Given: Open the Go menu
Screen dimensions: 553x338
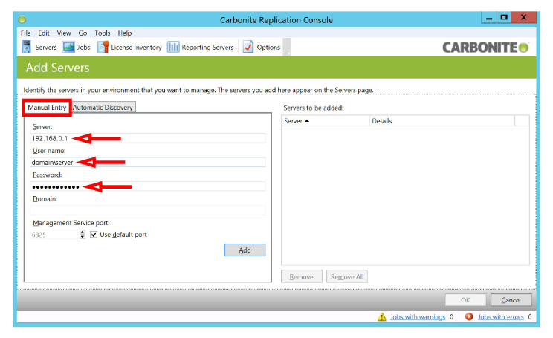Looking at the screenshot, I should click(83, 33).
